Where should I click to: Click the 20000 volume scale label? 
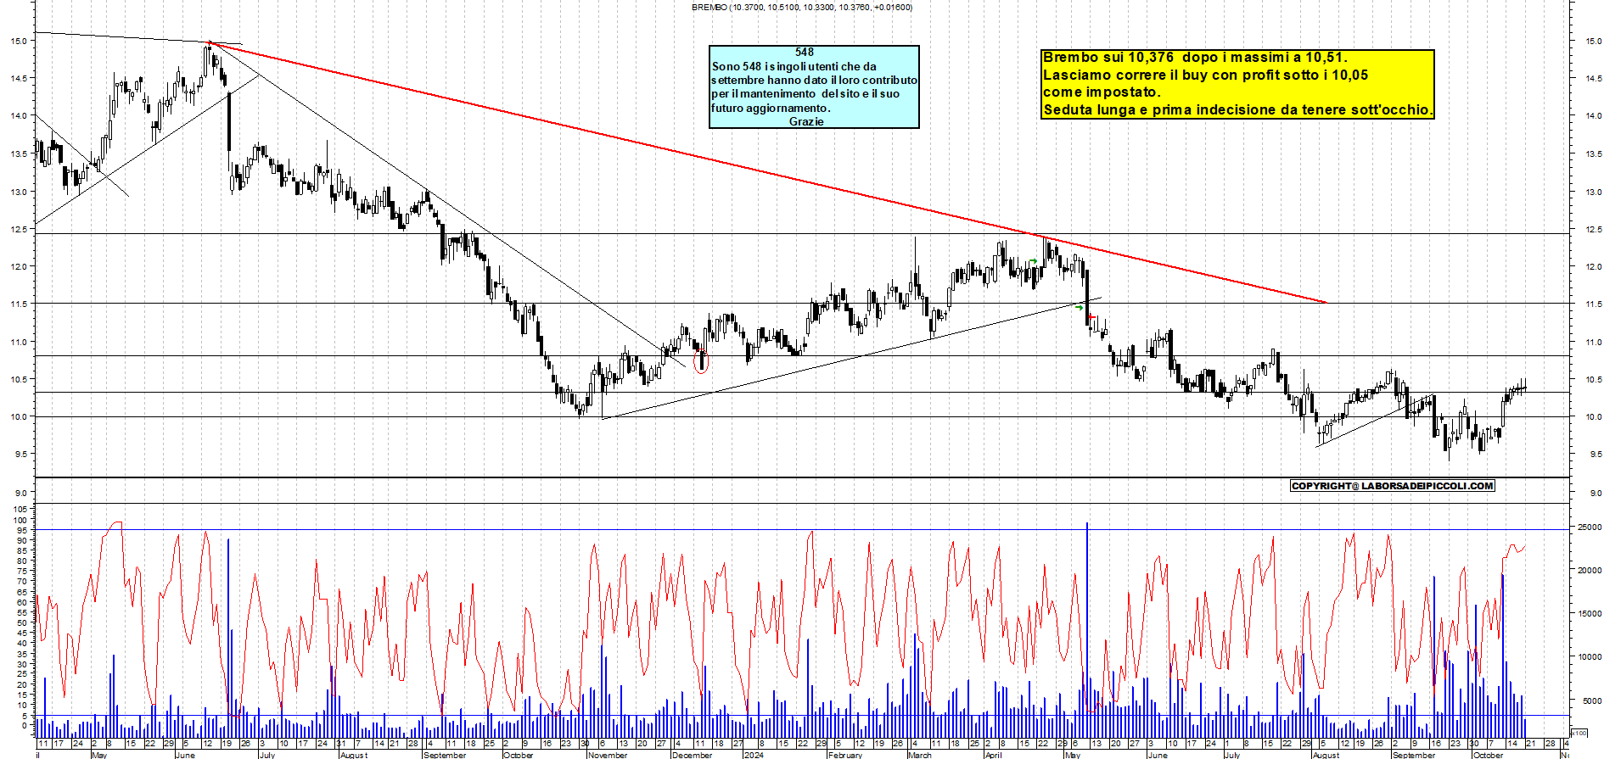[x=1590, y=571]
